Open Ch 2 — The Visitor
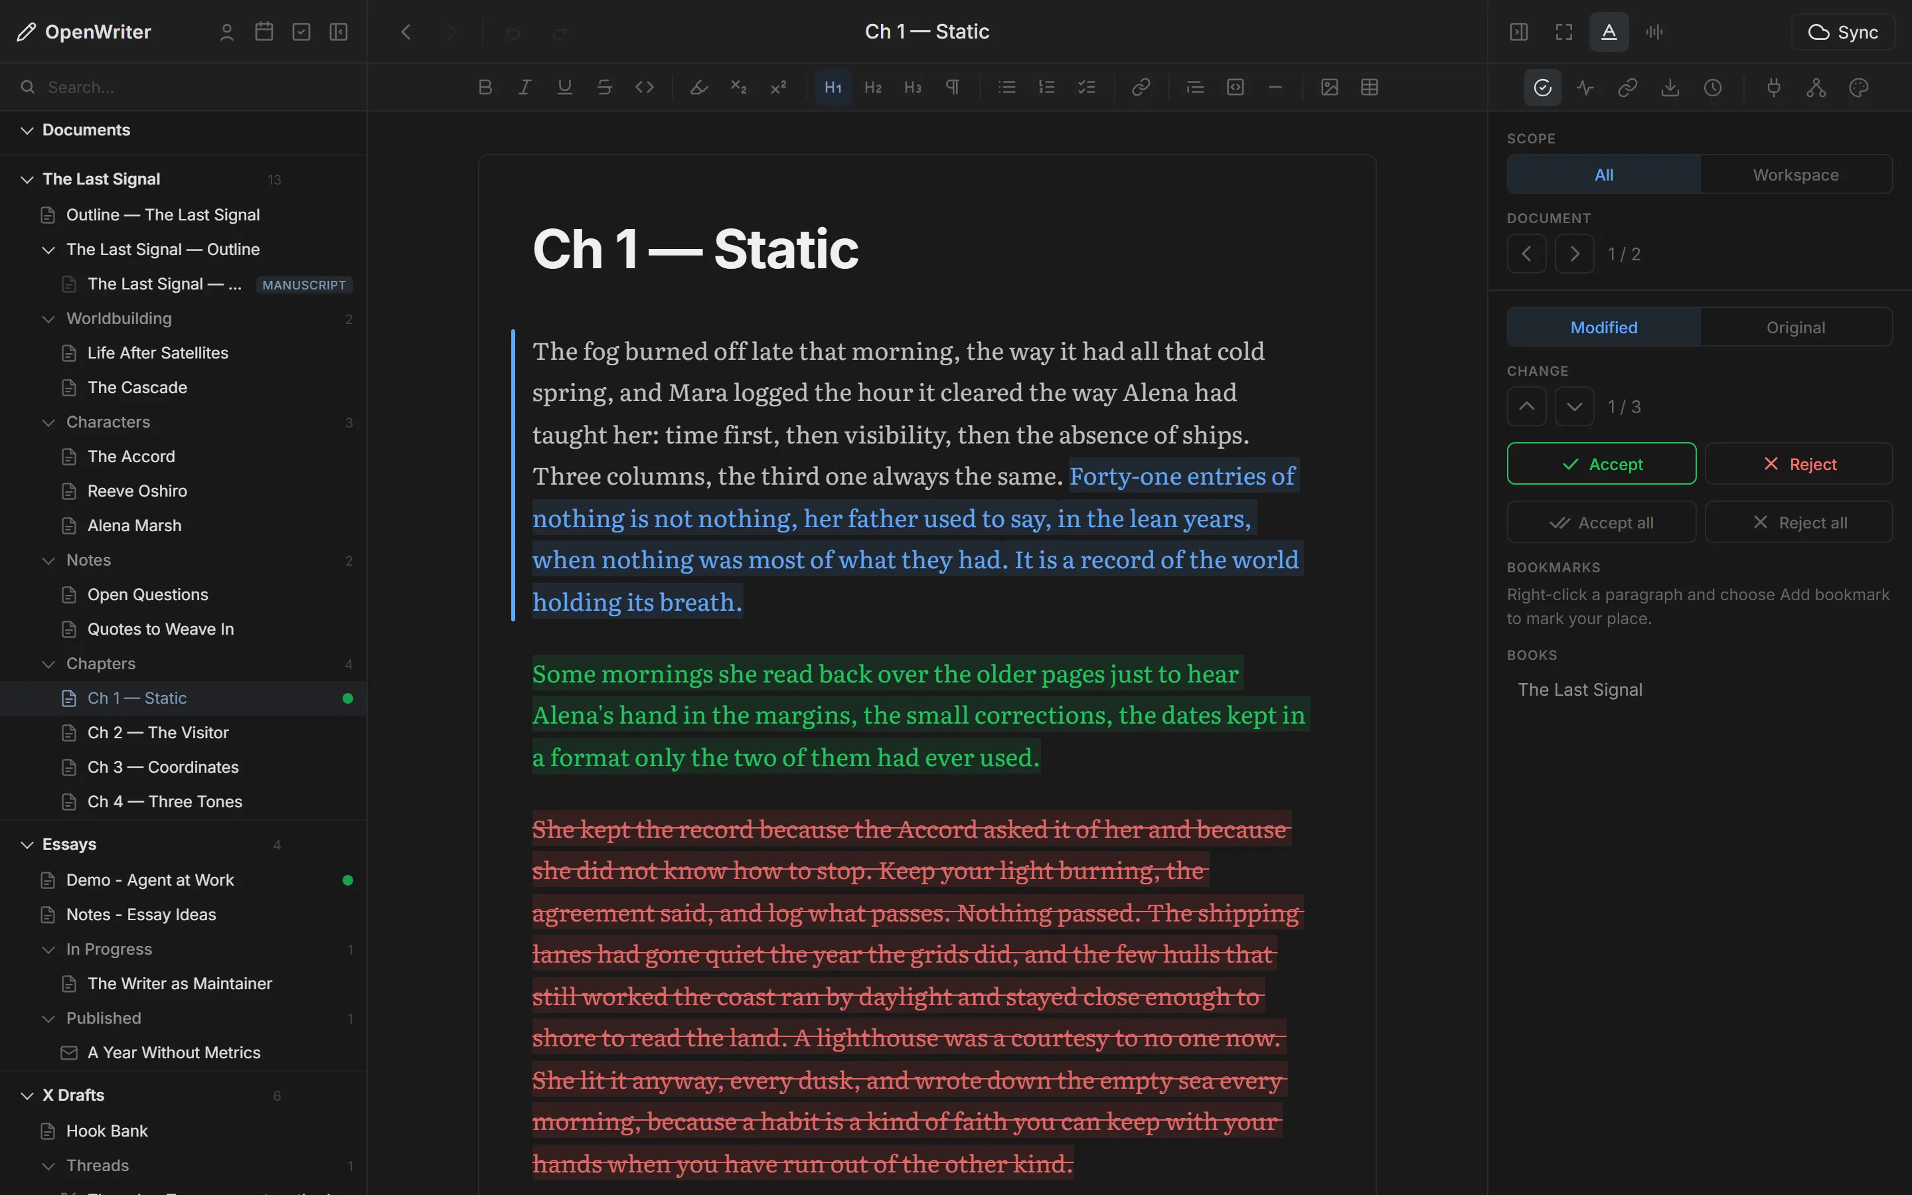The image size is (1912, 1195). [x=183, y=733]
